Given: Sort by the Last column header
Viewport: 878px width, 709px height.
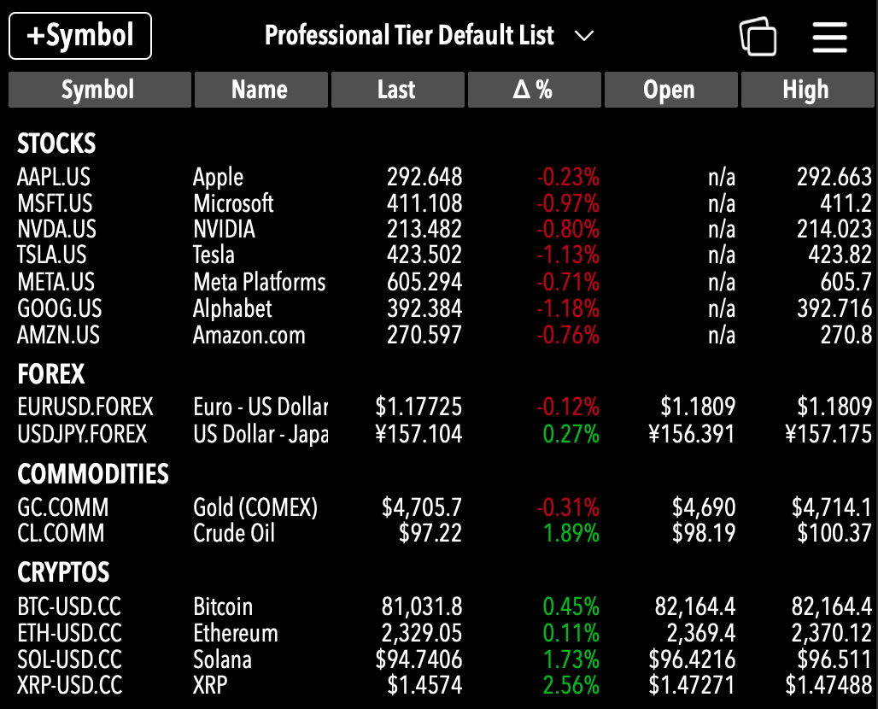Looking at the screenshot, I should pyautogui.click(x=397, y=90).
